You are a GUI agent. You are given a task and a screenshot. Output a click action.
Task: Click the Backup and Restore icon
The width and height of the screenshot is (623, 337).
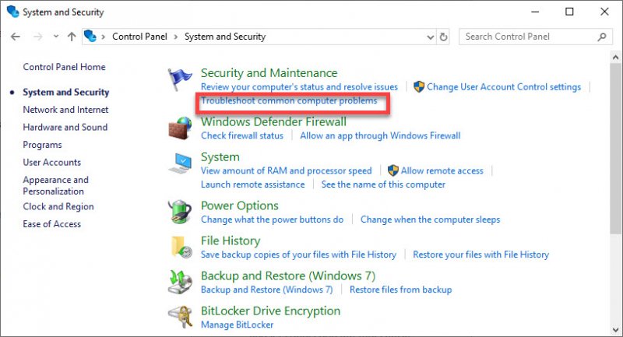coord(181,282)
